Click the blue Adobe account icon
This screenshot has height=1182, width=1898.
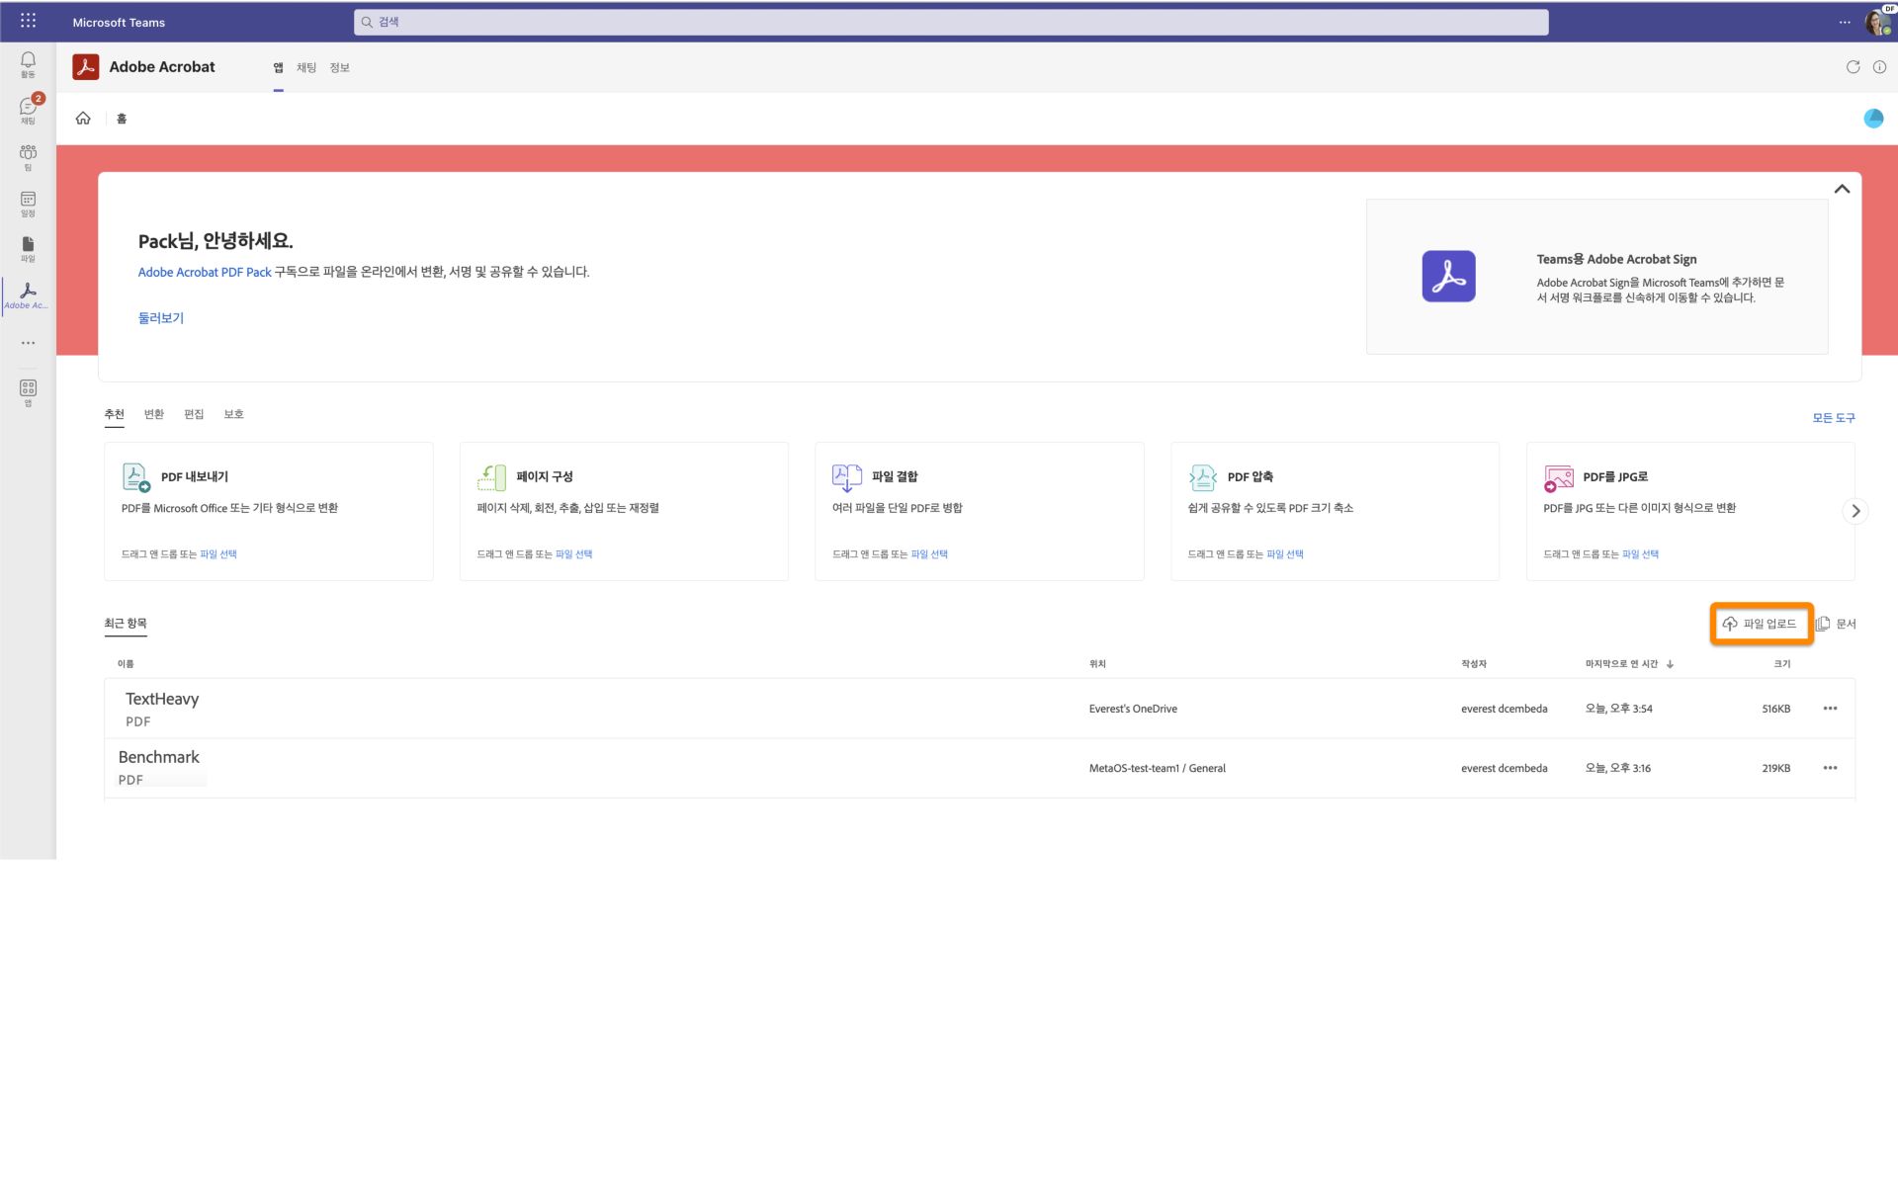1873,118
